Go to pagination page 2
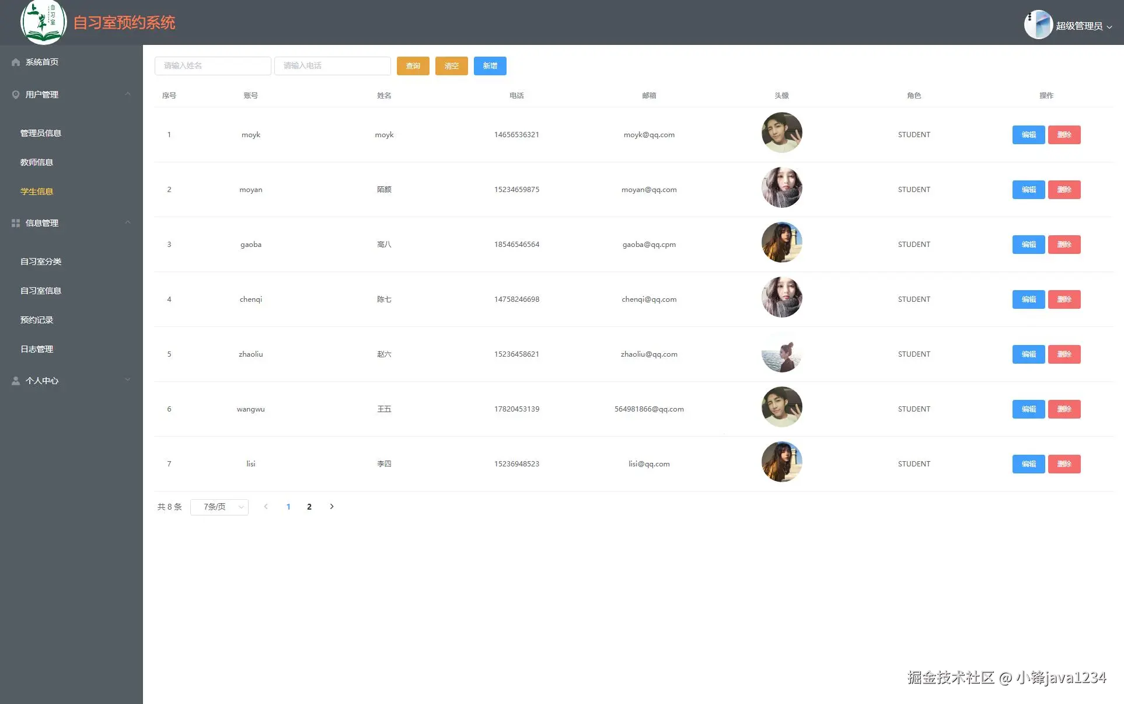This screenshot has width=1124, height=704. click(309, 507)
